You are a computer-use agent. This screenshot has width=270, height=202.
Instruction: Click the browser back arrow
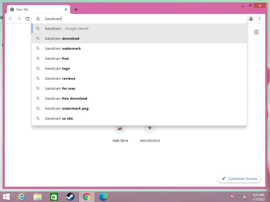pos(11,19)
